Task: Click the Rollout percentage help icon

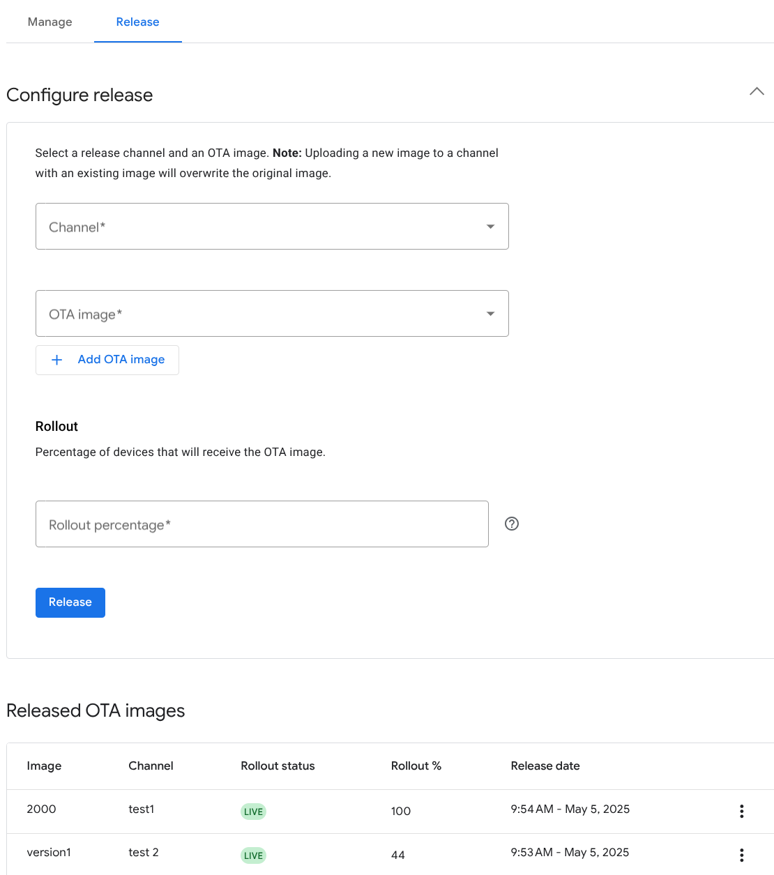Action: 512,524
